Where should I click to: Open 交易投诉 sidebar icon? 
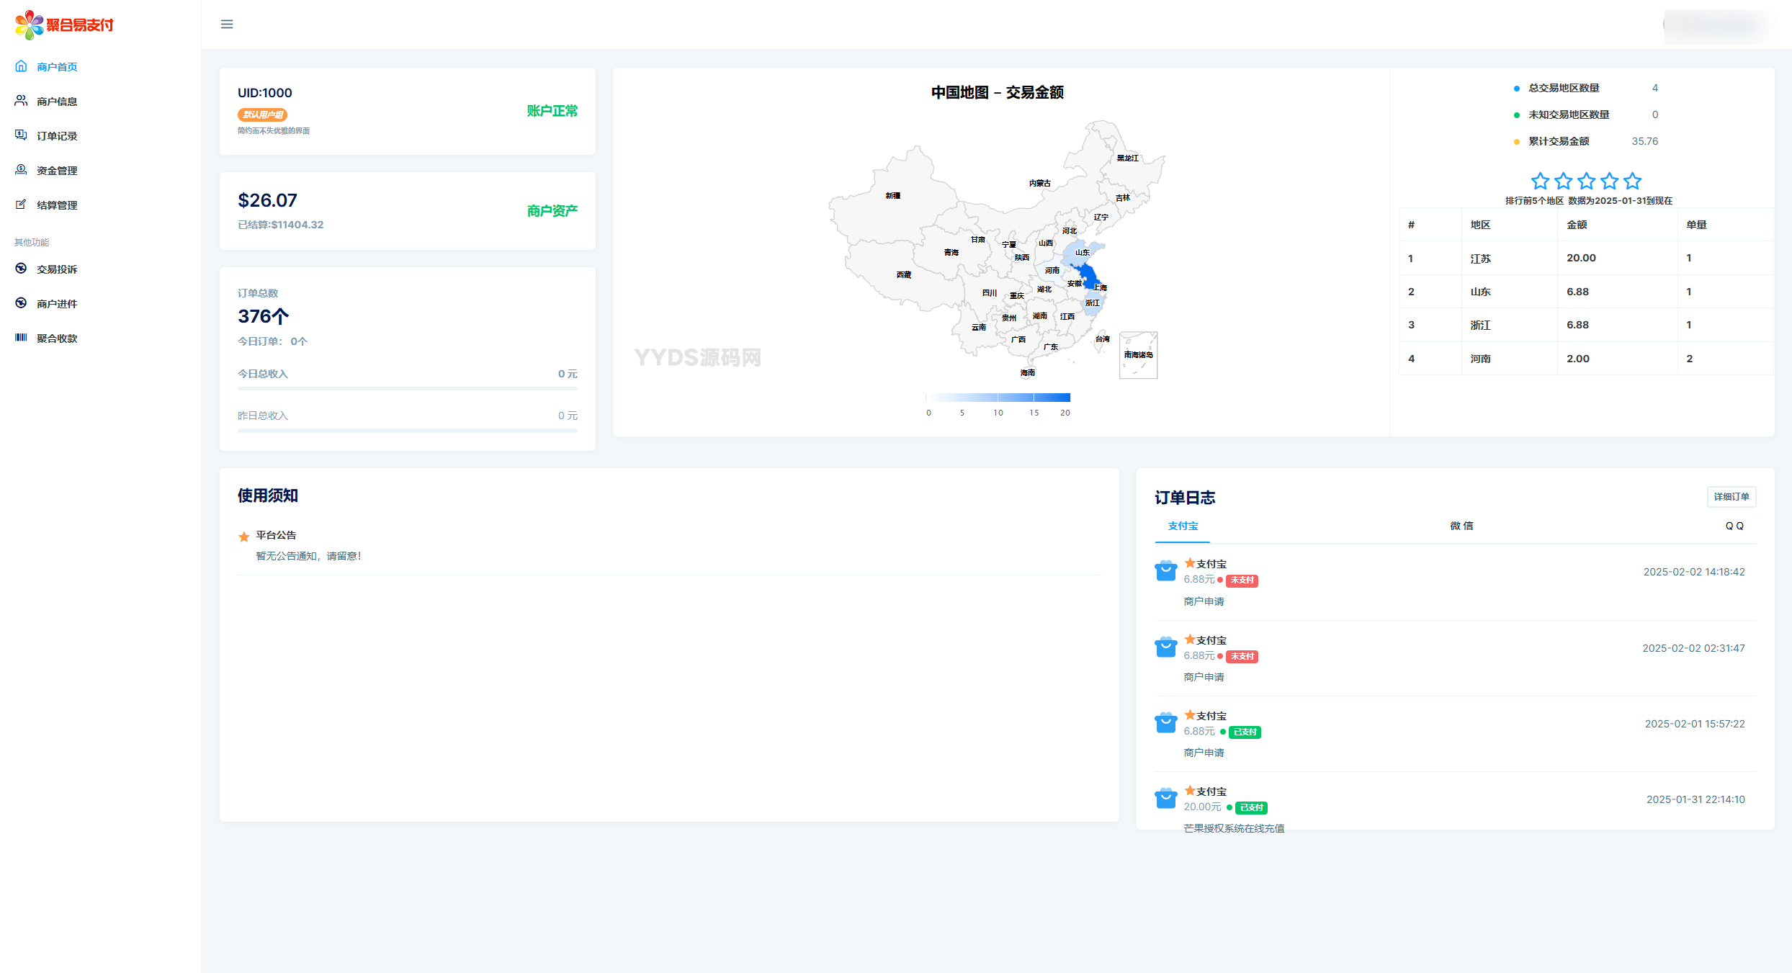[x=21, y=269]
